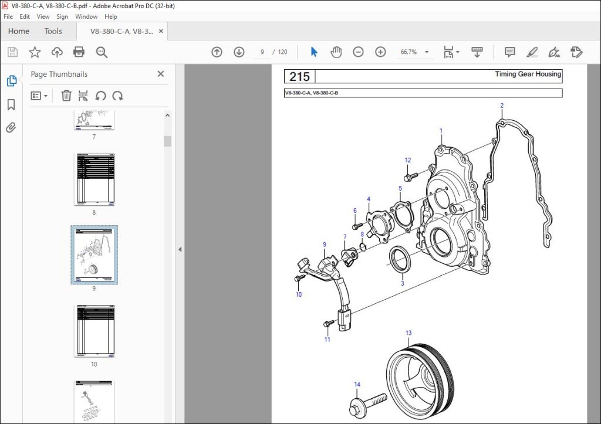The image size is (601, 424).
Task: Rotate page clockwise
Action: 117,96
